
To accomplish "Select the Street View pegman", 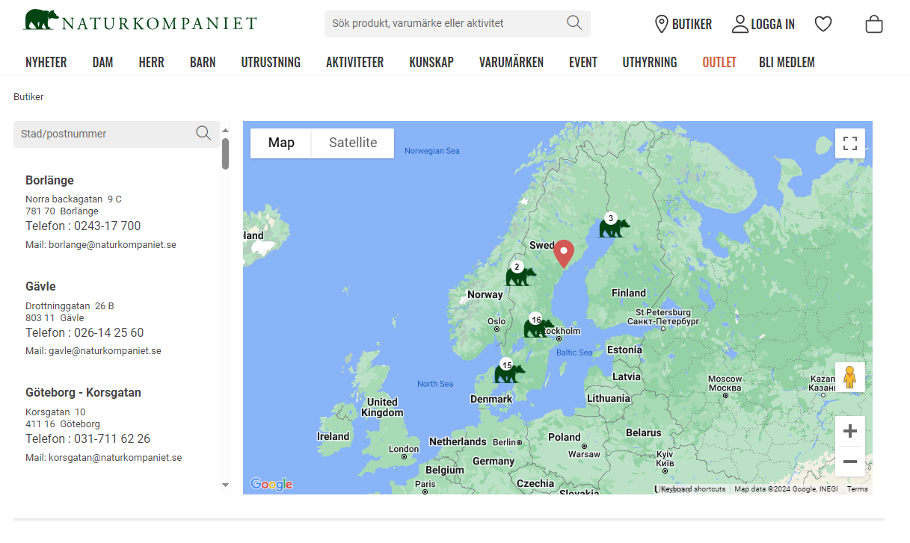I will (850, 377).
